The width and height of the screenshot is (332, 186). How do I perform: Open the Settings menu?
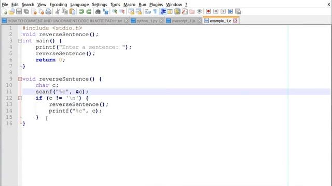coord(100,5)
